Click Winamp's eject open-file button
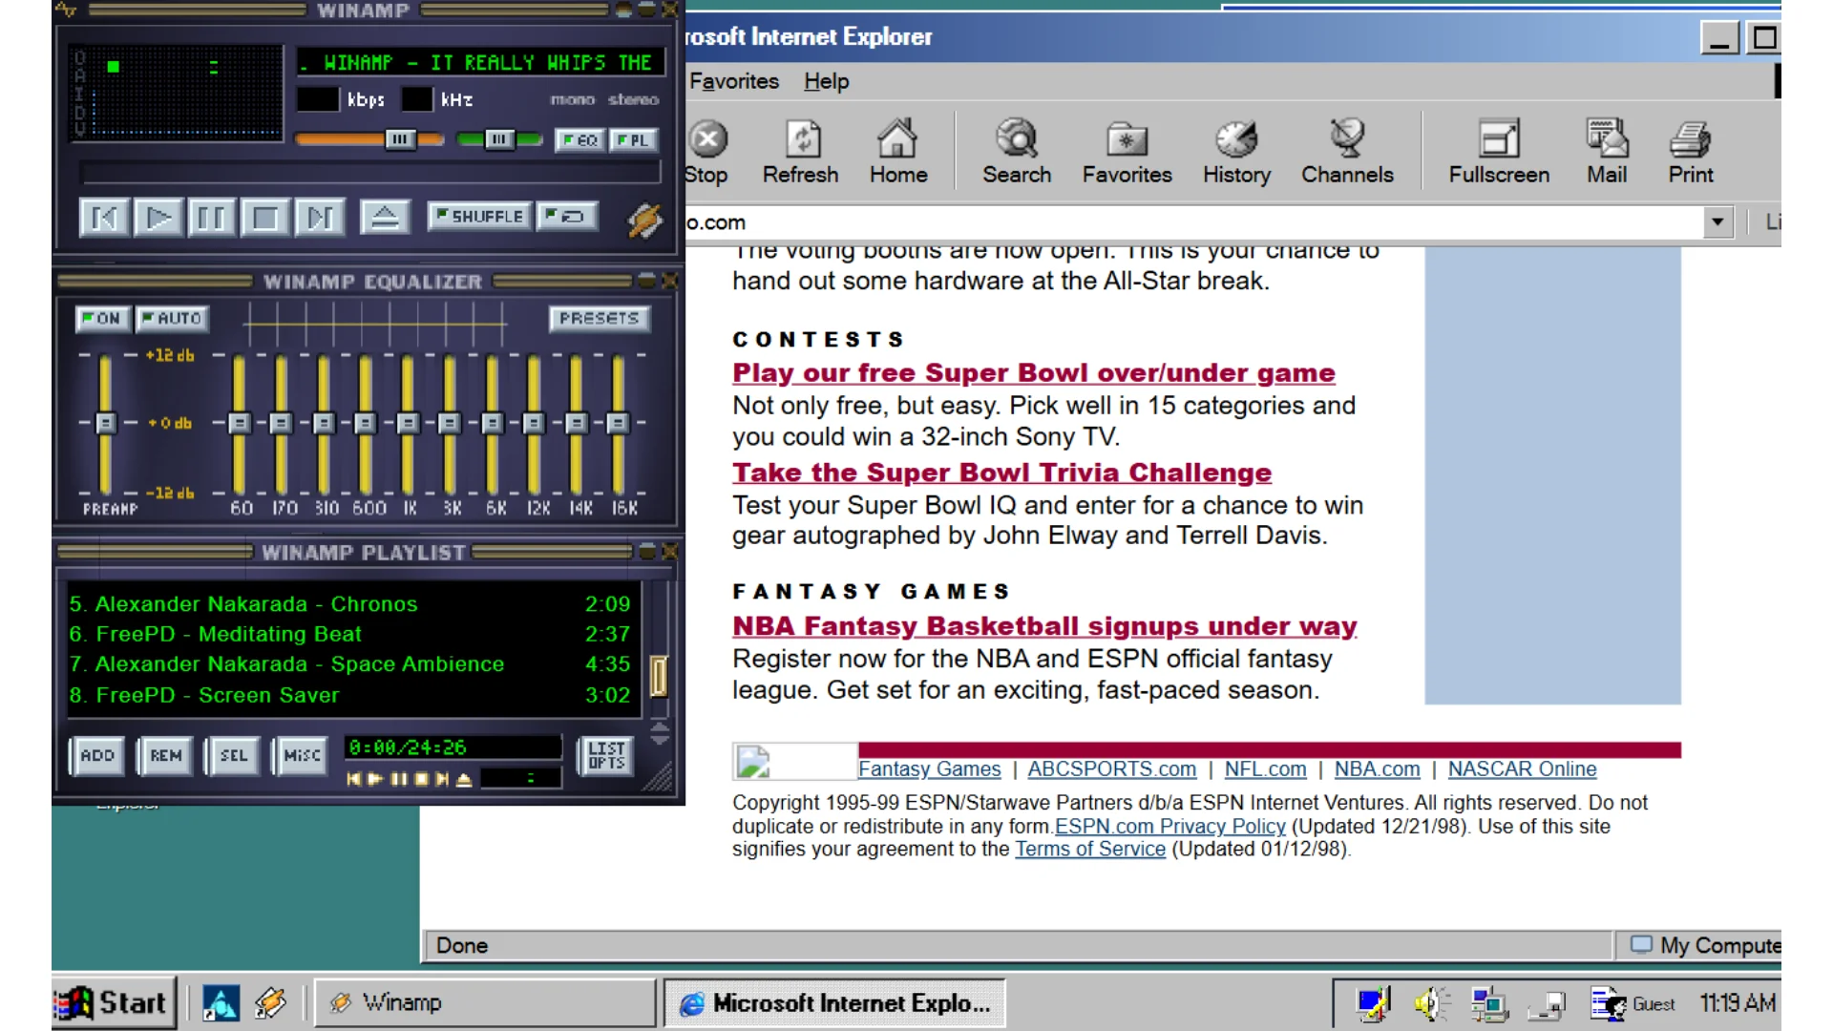 click(385, 219)
